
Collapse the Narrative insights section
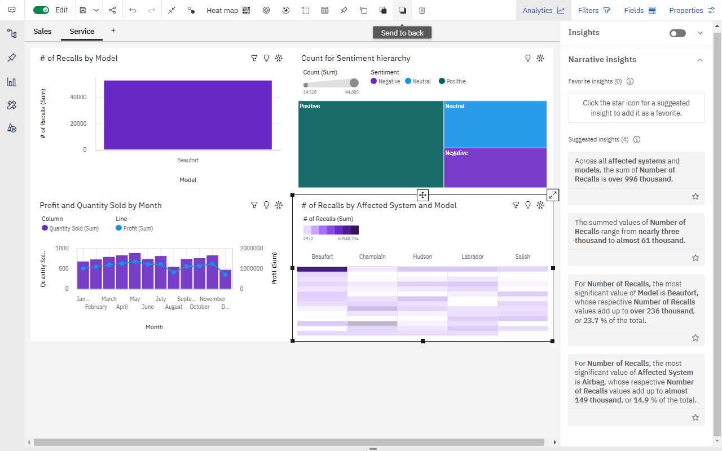pyautogui.click(x=699, y=59)
